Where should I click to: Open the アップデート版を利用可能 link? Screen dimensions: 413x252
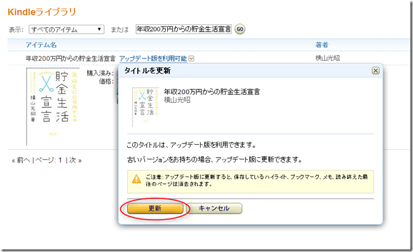click(x=153, y=58)
